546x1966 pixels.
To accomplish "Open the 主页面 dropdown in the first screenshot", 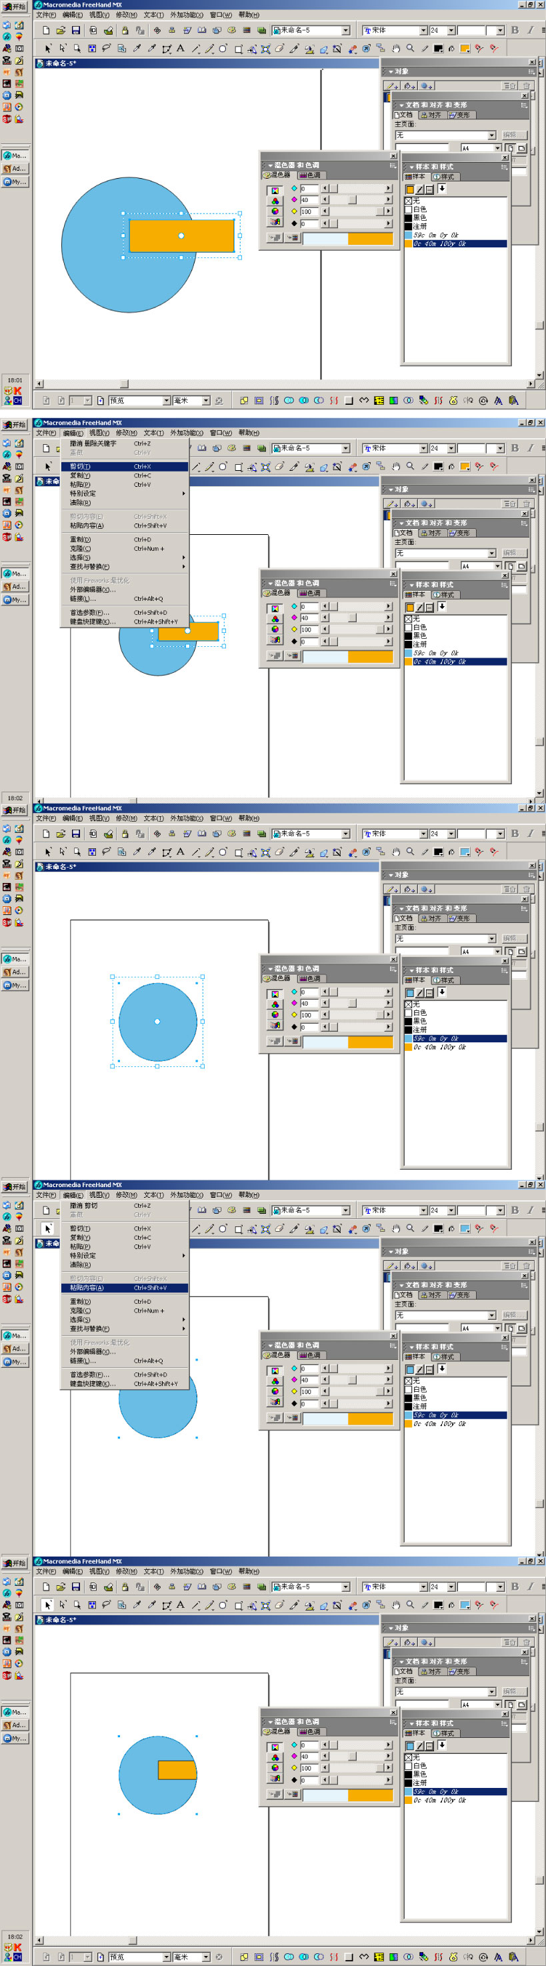I will tap(492, 136).
